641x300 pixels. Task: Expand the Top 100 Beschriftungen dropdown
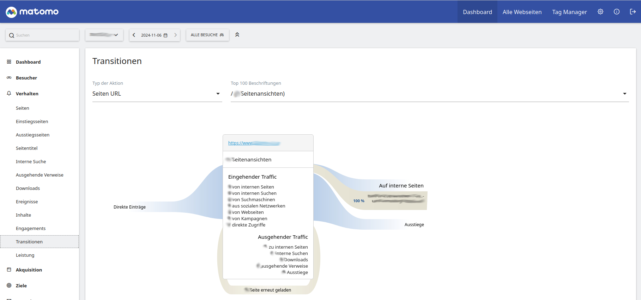click(x=430, y=94)
